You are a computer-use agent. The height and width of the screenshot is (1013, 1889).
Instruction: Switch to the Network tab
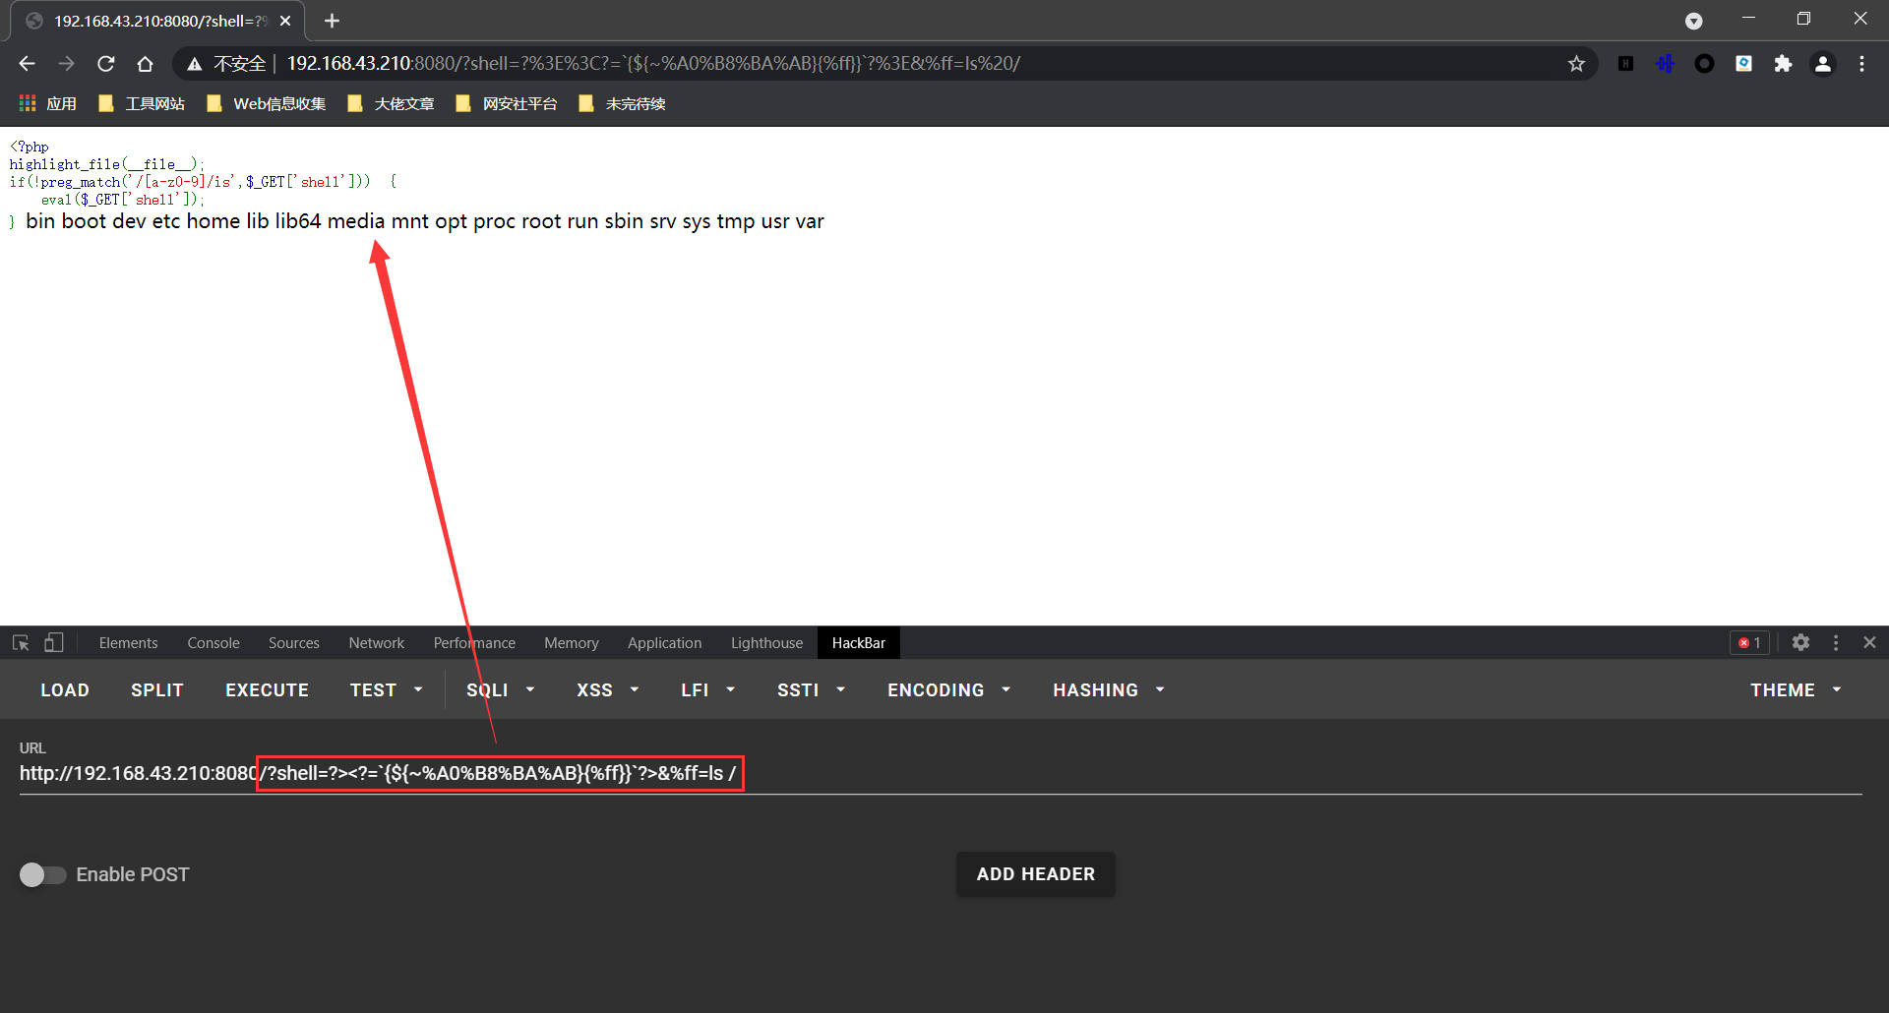click(x=377, y=643)
